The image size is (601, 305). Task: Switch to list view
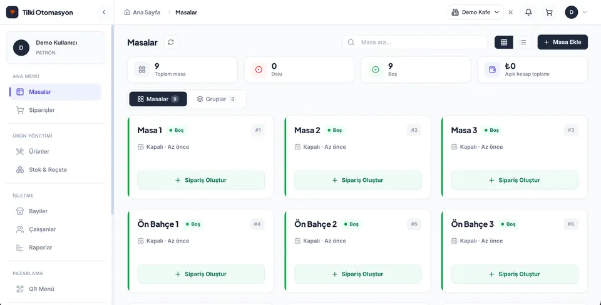(523, 42)
